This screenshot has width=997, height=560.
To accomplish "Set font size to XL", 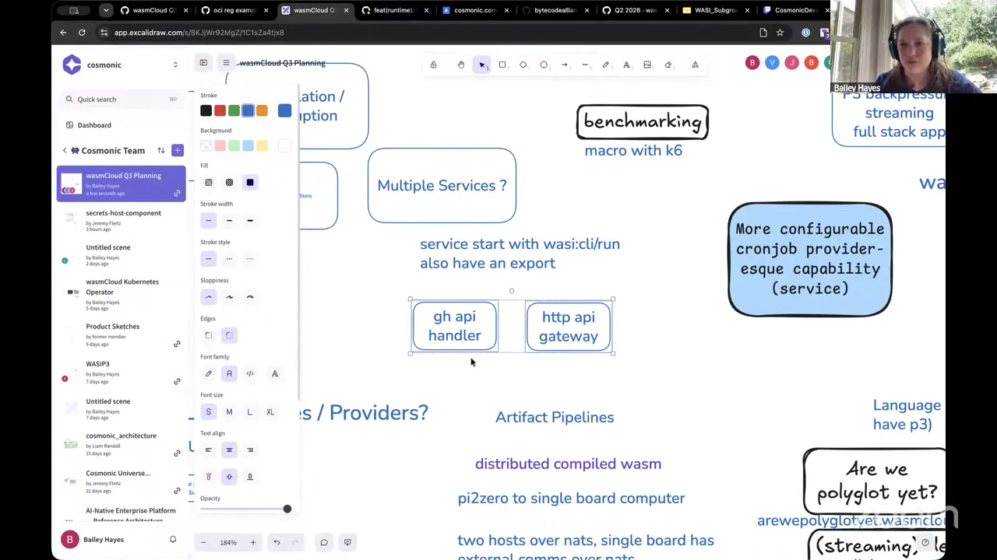I will click(x=270, y=412).
